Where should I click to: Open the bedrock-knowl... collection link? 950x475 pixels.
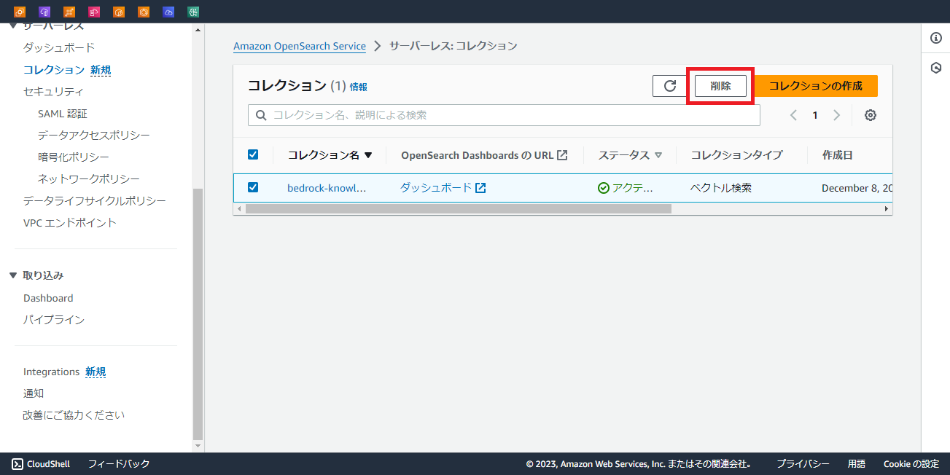[327, 188]
